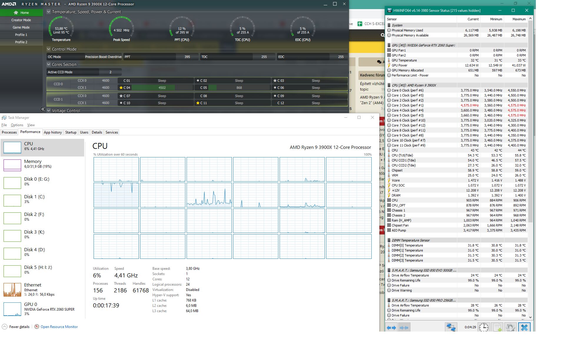Image resolution: width=565 pixels, height=353 pixels.
Task: Switch to the Details tab
Action: (x=97, y=132)
